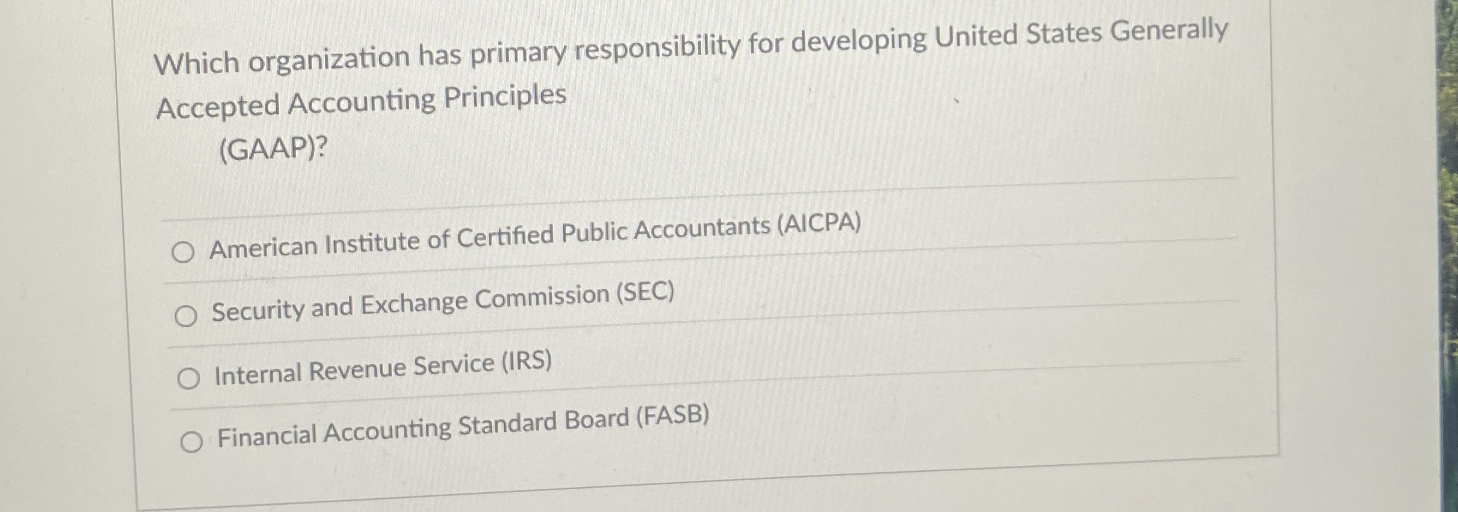Screen dimensions: 1458x512
Task: Choose Financial Accounting Standard Board option
Action: tap(462, 430)
